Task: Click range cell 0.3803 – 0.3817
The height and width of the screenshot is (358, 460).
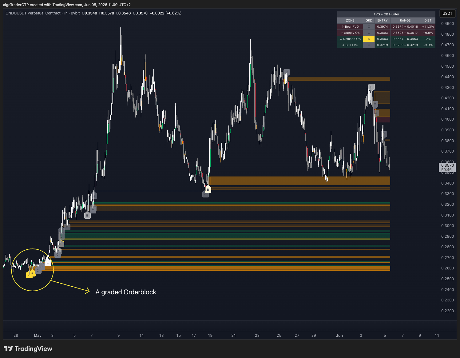Action: [x=405, y=33]
